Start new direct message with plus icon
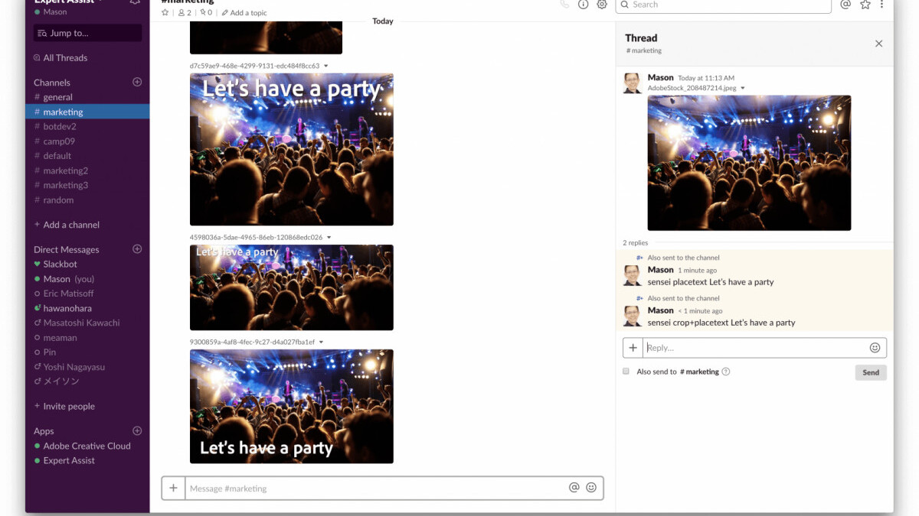 [x=138, y=249]
